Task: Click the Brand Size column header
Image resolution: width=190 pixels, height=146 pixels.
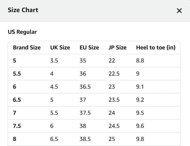Action: [27, 47]
